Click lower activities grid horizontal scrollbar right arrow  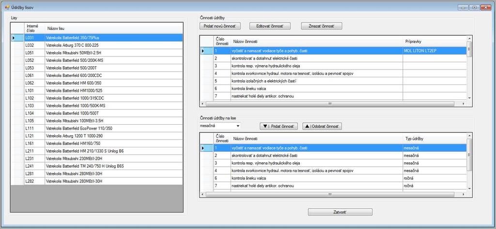click(x=464, y=194)
